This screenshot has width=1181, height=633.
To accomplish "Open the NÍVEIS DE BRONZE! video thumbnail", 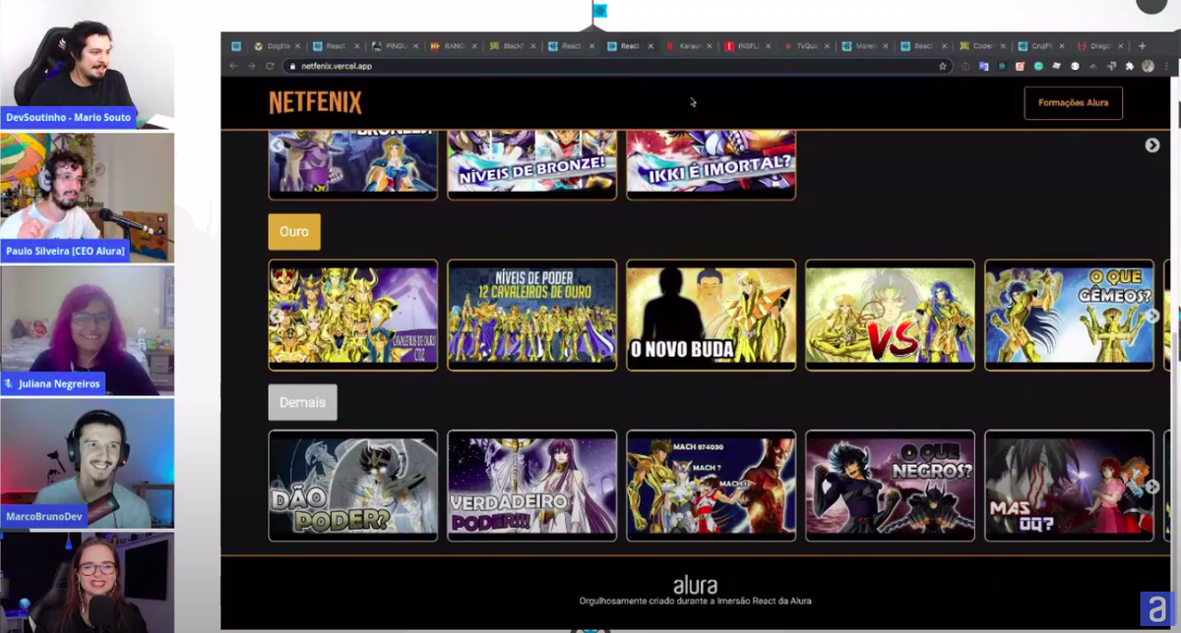I will tap(532, 164).
